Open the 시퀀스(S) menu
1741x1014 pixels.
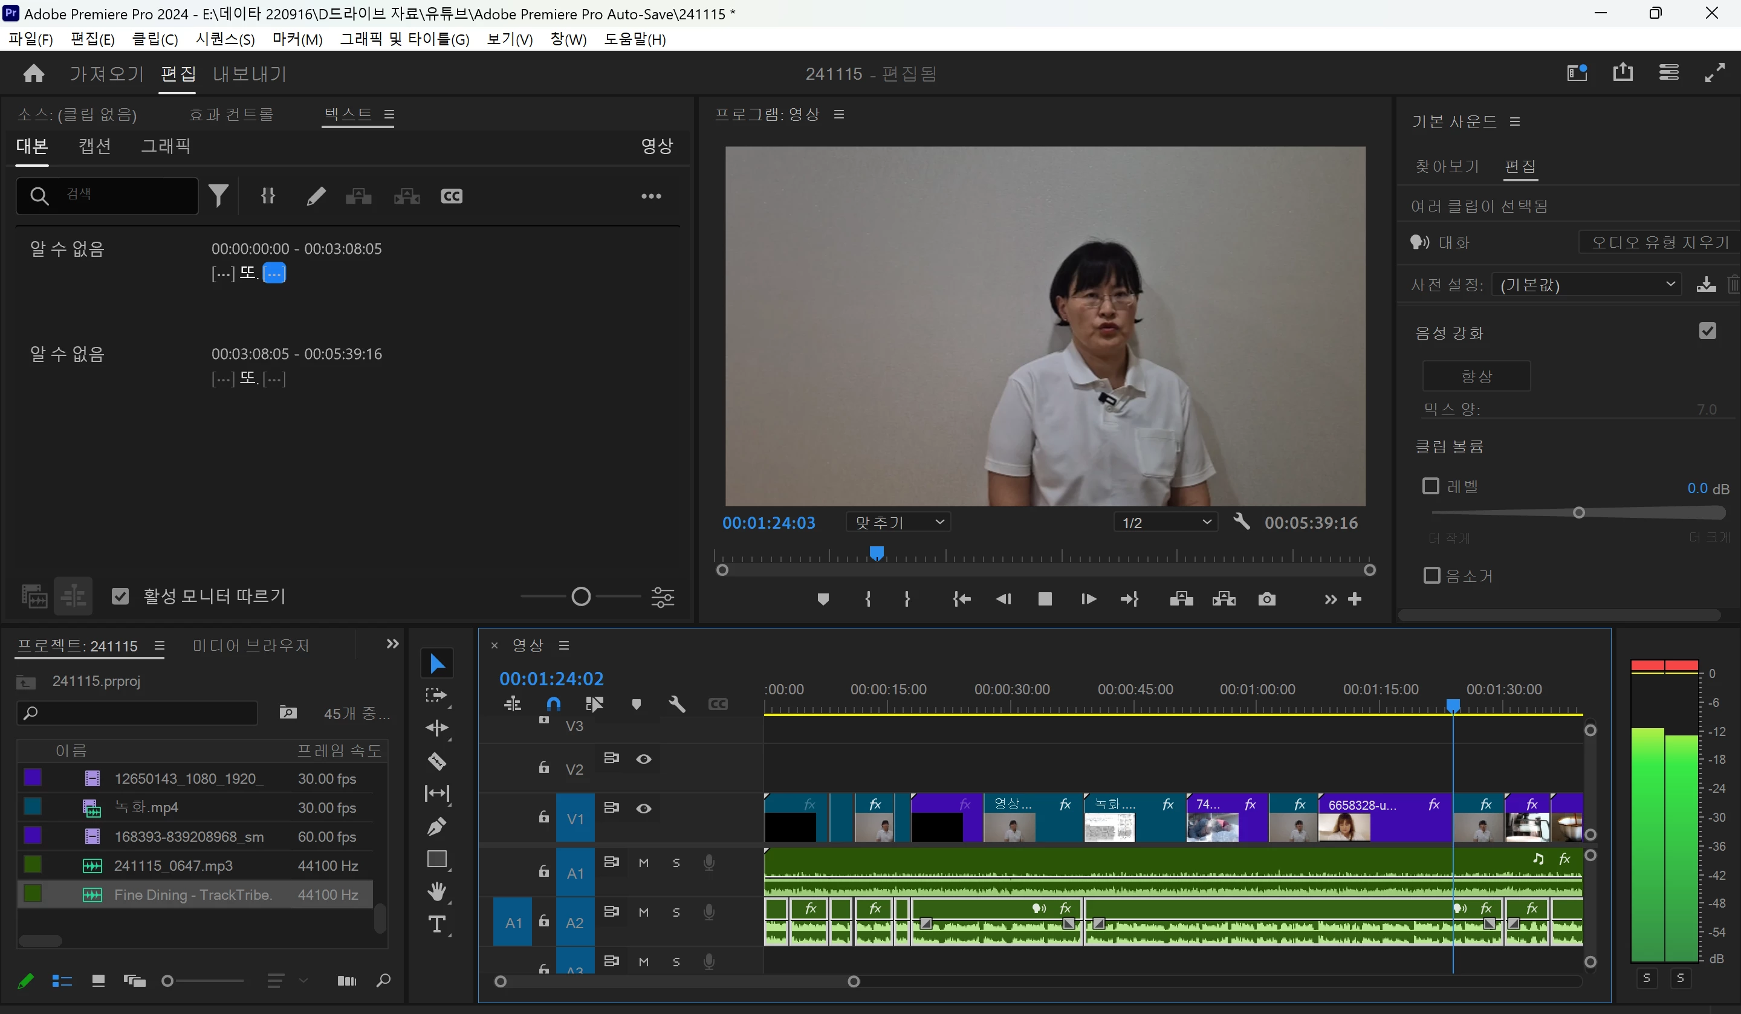(225, 39)
